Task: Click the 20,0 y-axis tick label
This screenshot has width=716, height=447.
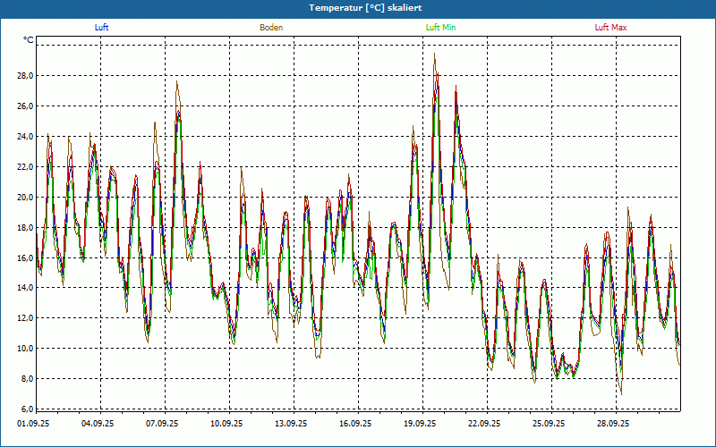Action: (x=24, y=198)
